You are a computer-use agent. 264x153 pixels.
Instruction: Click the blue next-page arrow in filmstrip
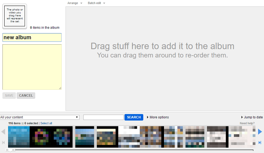point(260,132)
